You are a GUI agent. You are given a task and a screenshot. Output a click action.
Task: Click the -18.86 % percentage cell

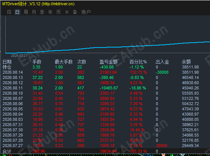[x=138, y=88]
